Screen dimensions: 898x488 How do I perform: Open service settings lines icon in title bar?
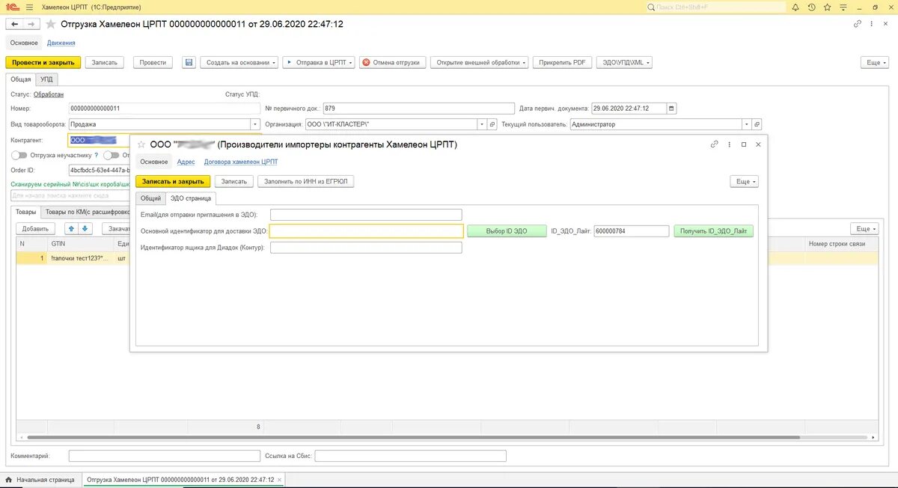click(x=843, y=7)
